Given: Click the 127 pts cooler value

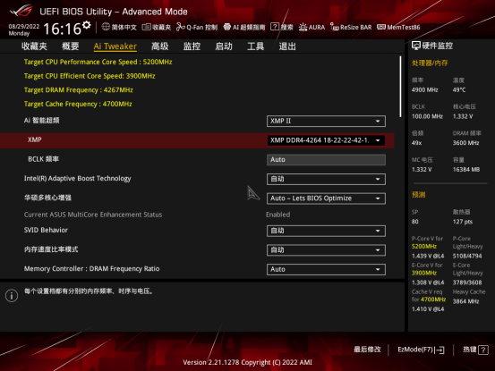Looking at the screenshot, I should 463,222.
